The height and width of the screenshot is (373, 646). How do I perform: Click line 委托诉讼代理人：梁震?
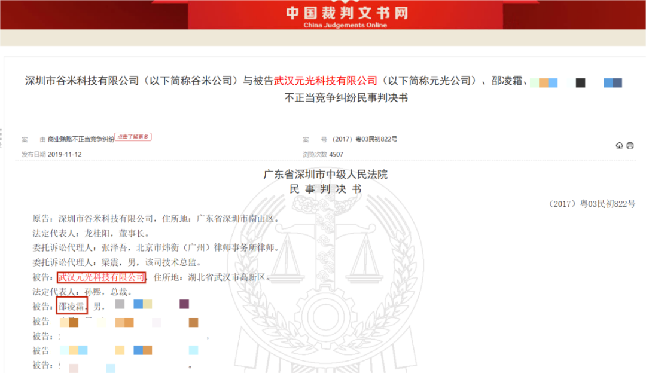coord(117,262)
